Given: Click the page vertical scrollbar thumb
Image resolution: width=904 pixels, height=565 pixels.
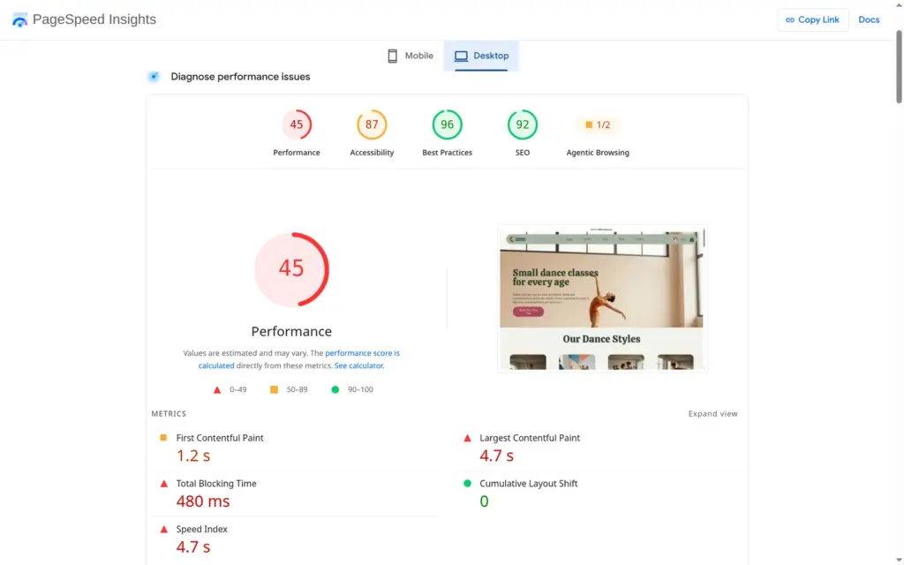Looking at the screenshot, I should click(x=899, y=66).
